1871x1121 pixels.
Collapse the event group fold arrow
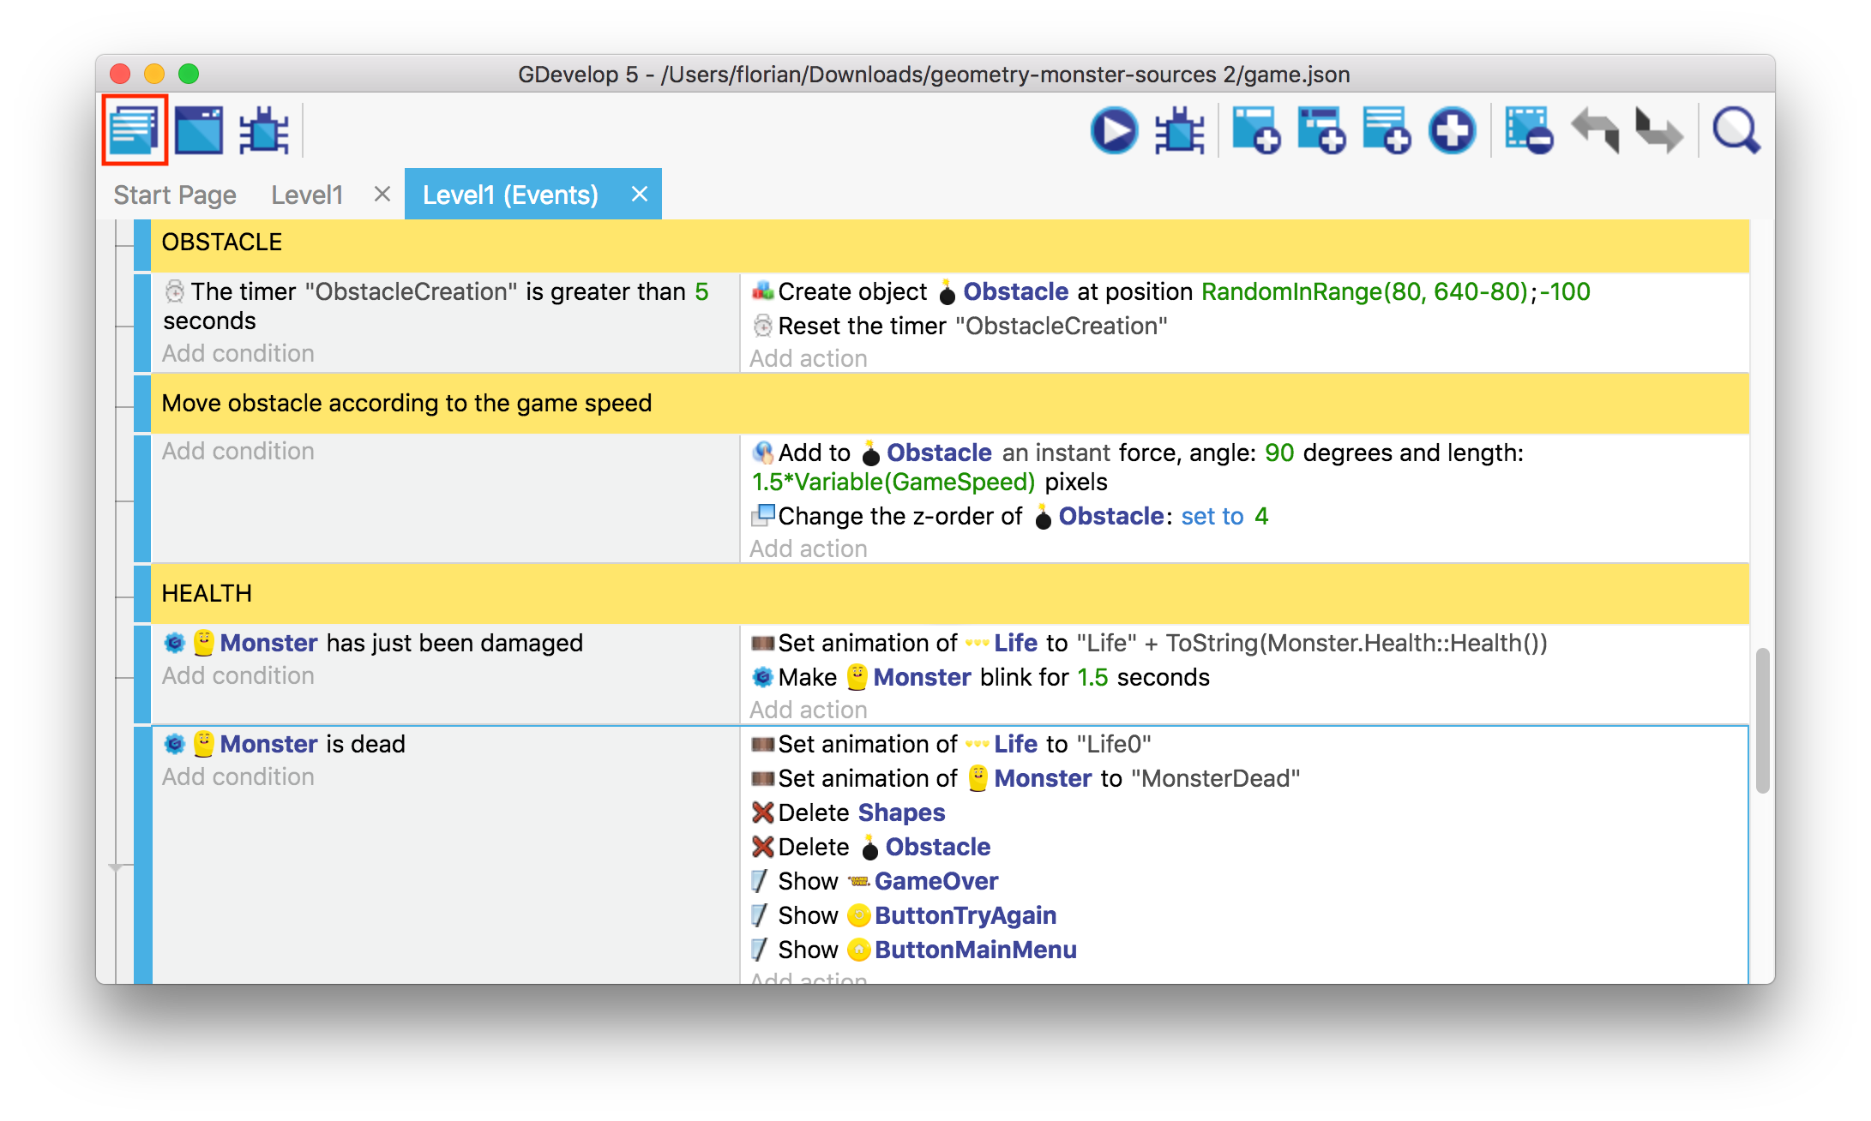(116, 867)
